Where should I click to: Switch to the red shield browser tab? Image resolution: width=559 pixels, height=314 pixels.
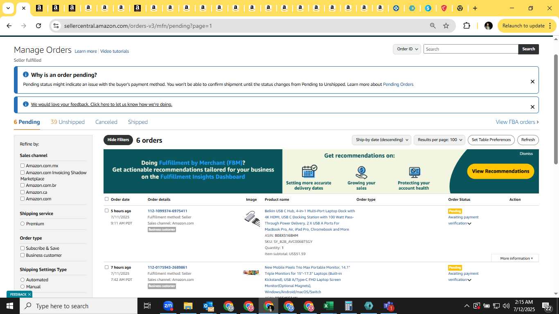coord(444,8)
